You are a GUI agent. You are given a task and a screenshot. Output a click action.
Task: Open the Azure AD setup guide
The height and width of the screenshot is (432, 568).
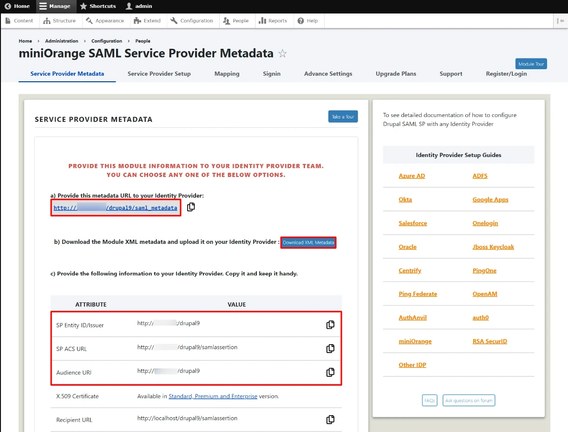click(411, 176)
